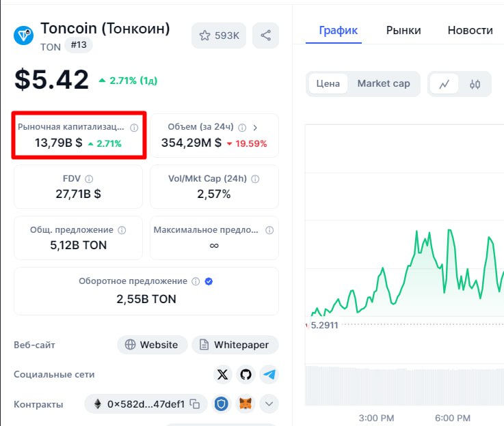Click the 2,57% Vol/Mkt Cap value
Image resolution: width=504 pixels, height=426 pixels.
[214, 194]
